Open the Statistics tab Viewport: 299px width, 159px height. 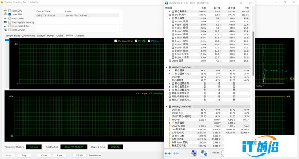[x=80, y=36]
